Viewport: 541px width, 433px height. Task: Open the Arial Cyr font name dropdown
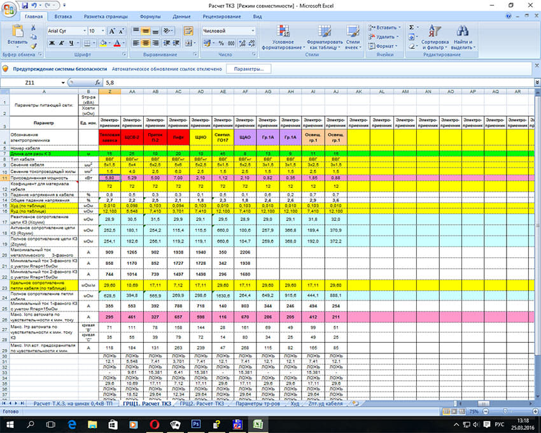click(x=83, y=31)
